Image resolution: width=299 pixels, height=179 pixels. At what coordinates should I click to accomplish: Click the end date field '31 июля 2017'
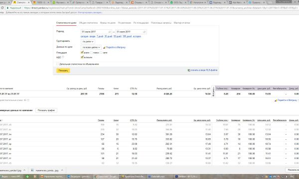[x=131, y=32]
